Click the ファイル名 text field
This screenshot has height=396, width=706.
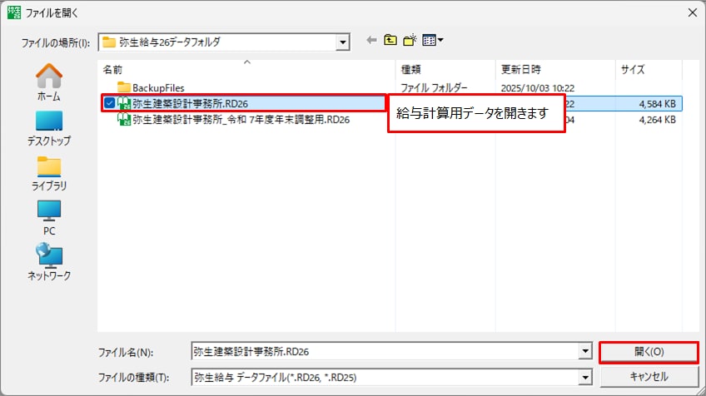(383, 352)
